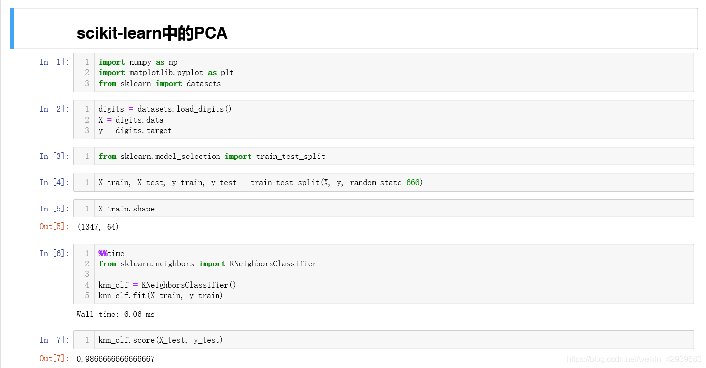The height and width of the screenshot is (368, 706).
Task: Click the 'In [4]:' prompt label
Action: [x=54, y=182]
